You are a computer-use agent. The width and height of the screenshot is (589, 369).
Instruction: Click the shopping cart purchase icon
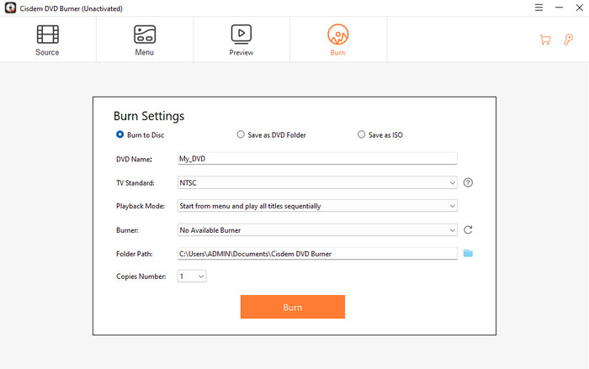[545, 40]
